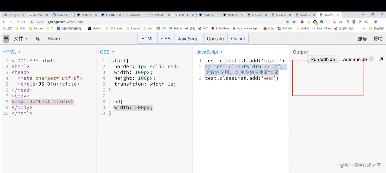Image resolution: width=386 pixels, height=173 pixels.
Task: Reload the page with the refresh icon
Action: coord(17,22)
